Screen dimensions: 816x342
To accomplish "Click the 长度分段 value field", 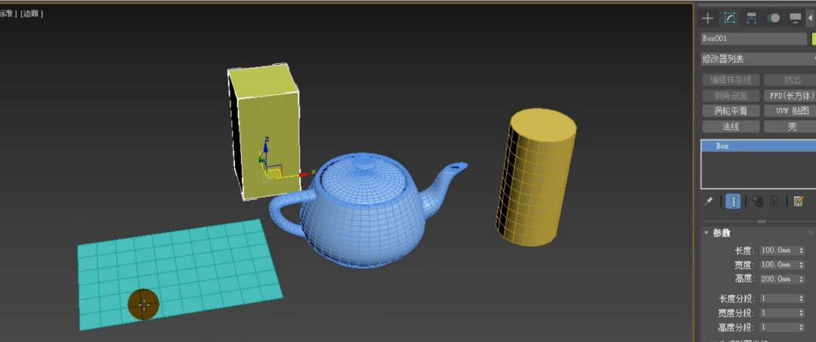I will pyautogui.click(x=778, y=299).
